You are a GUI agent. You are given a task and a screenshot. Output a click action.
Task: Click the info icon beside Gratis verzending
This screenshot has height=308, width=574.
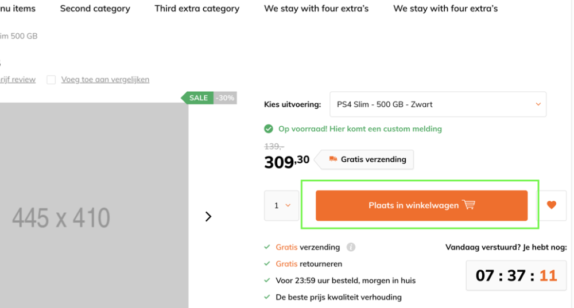point(351,247)
